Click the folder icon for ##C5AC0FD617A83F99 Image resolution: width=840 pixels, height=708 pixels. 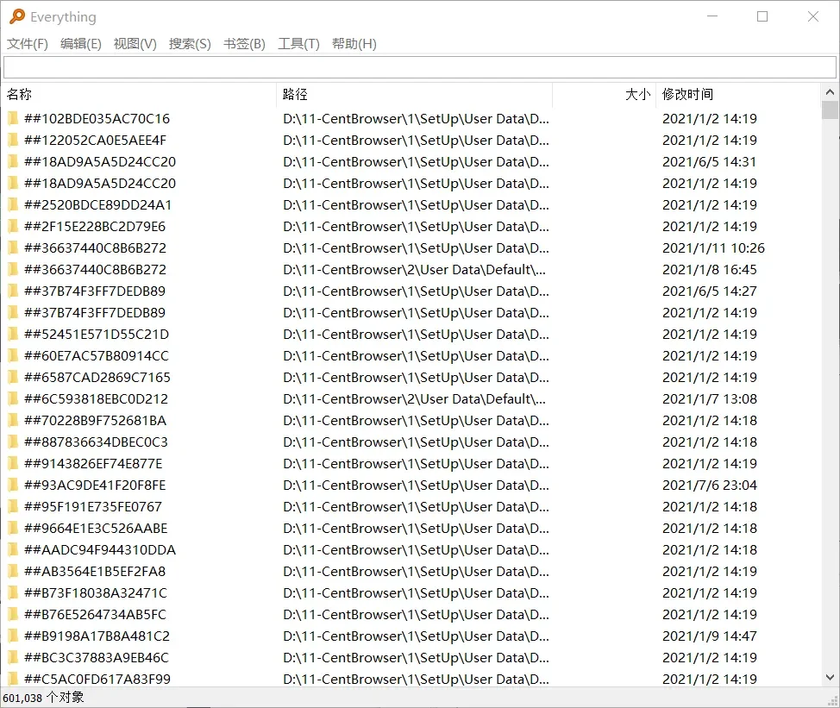(11, 679)
